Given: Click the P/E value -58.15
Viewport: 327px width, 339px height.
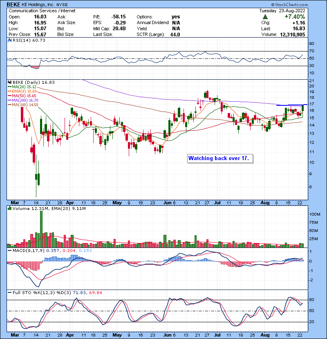Looking at the screenshot, I should click(x=119, y=17).
